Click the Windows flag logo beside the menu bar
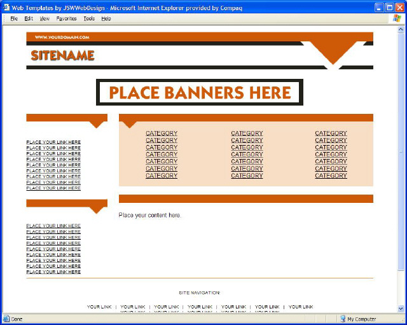Viewport: 407px width, 325px height. click(x=397, y=18)
